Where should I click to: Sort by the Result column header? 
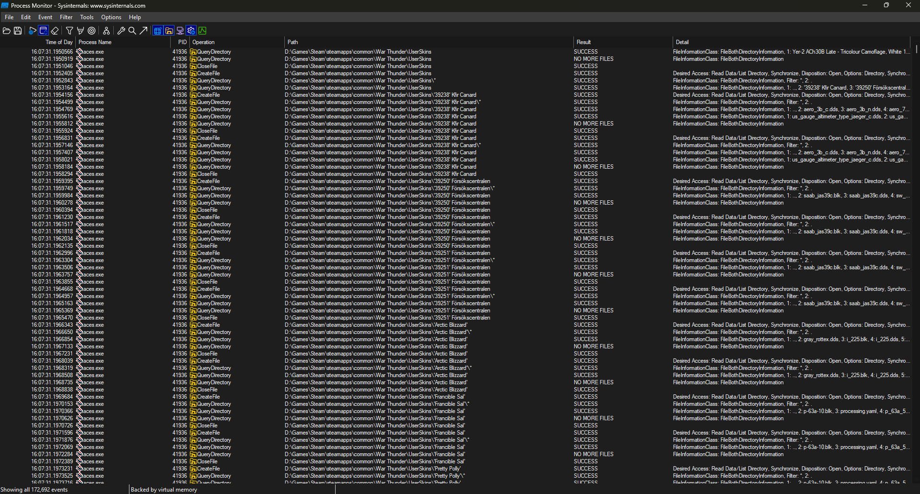[x=623, y=42]
